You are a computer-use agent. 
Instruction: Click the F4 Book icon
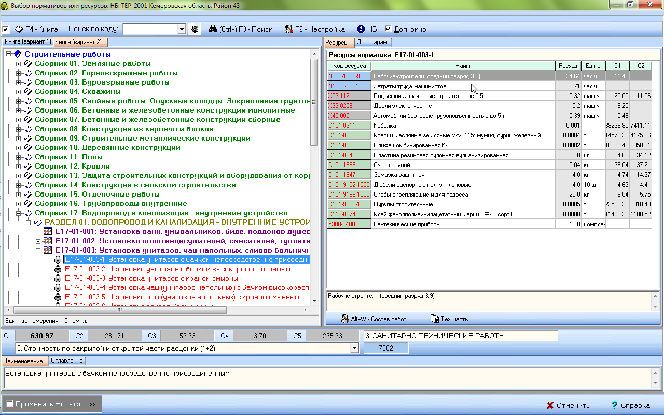20,30
